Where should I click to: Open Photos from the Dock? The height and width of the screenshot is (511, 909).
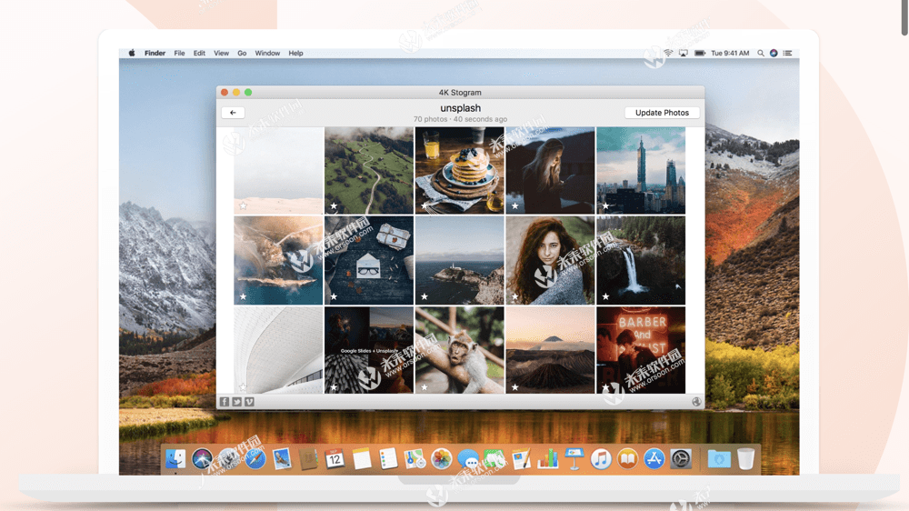pyautogui.click(x=441, y=459)
